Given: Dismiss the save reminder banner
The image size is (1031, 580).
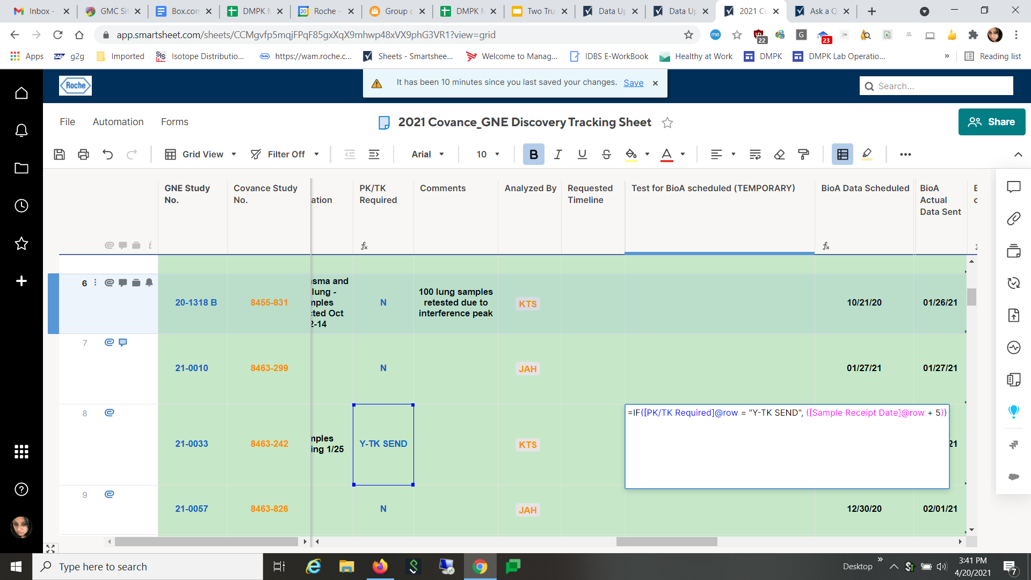Looking at the screenshot, I should (655, 83).
